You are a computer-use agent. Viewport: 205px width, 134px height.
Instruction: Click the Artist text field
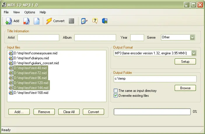tap(38, 37)
